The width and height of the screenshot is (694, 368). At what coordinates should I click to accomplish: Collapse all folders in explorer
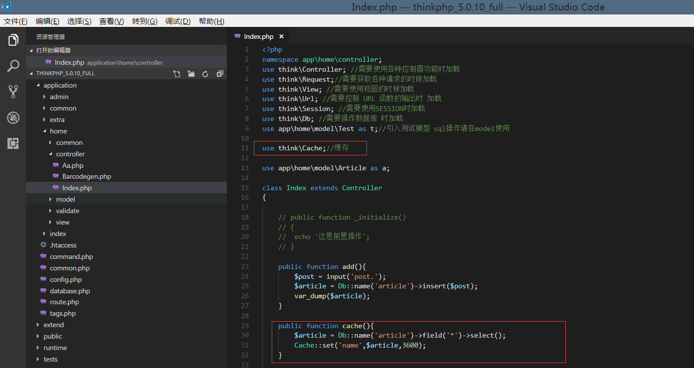pyautogui.click(x=219, y=74)
